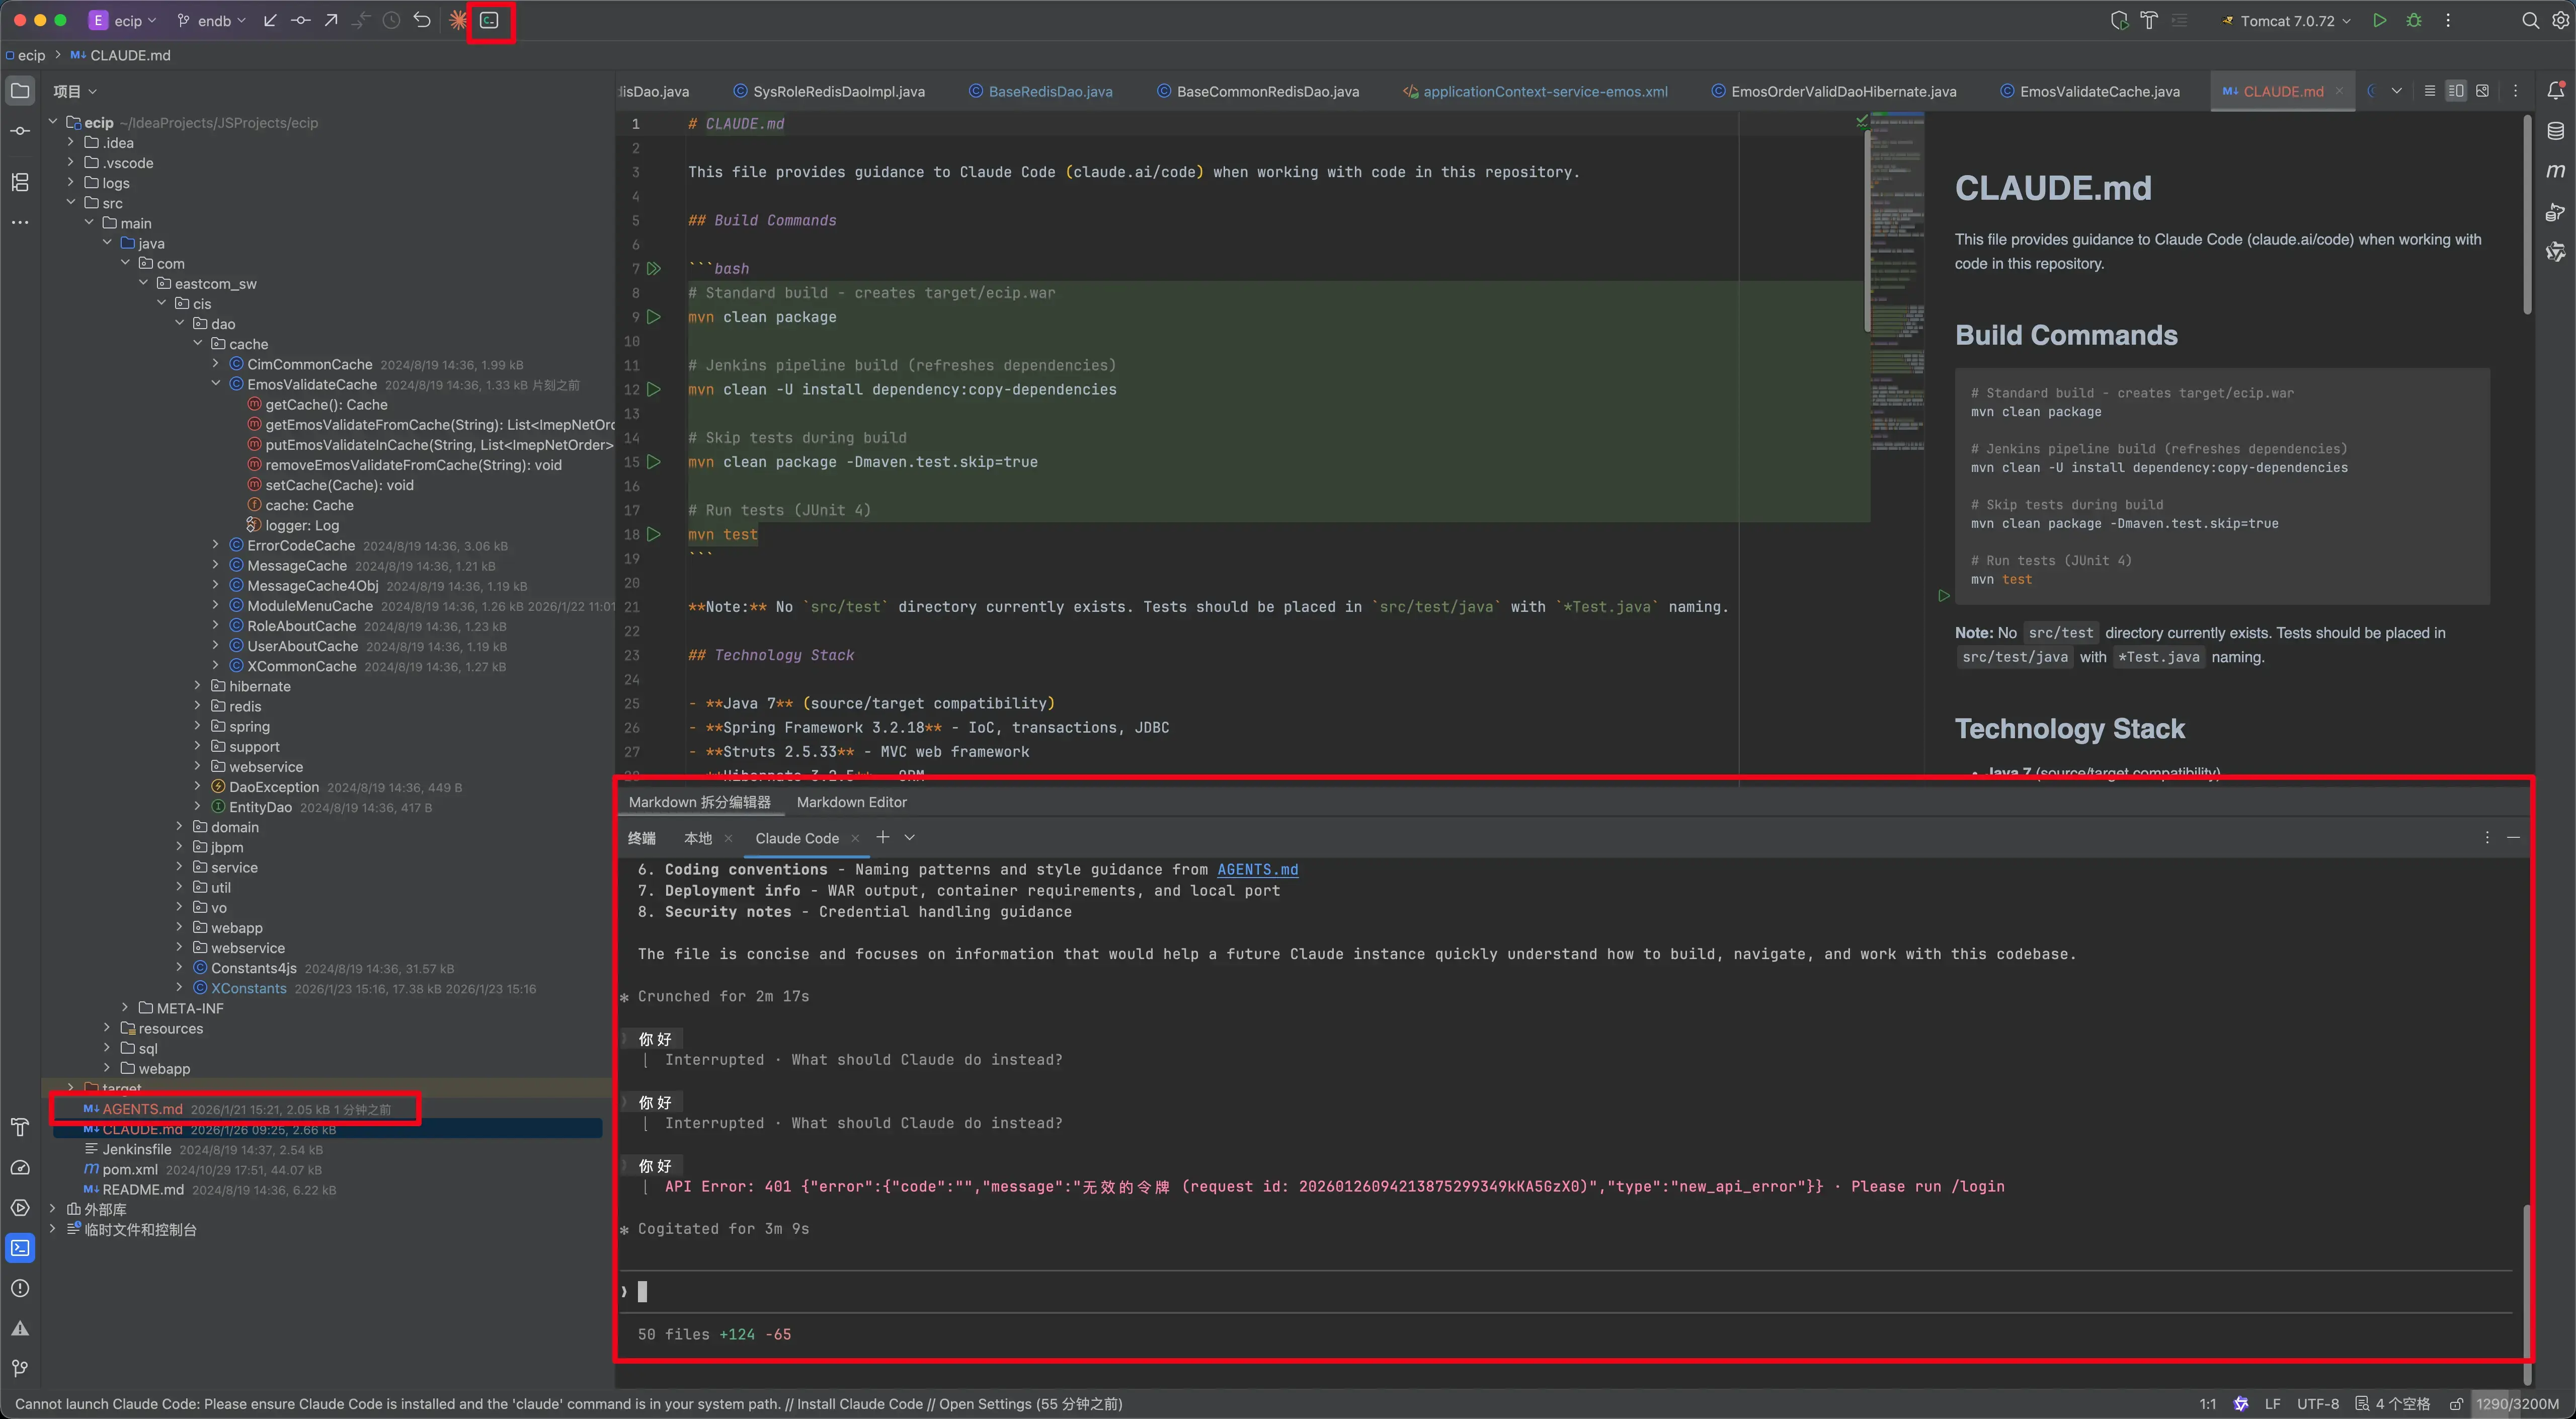
Task: Switch Markdown view to editor and preview
Action: [2455, 91]
